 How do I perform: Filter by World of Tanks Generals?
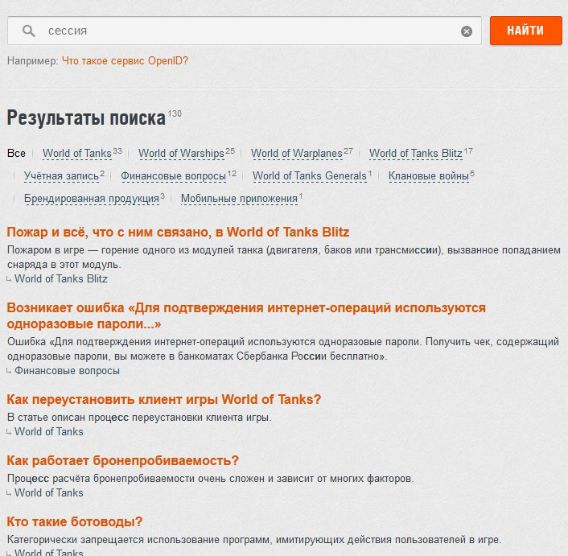point(309,175)
